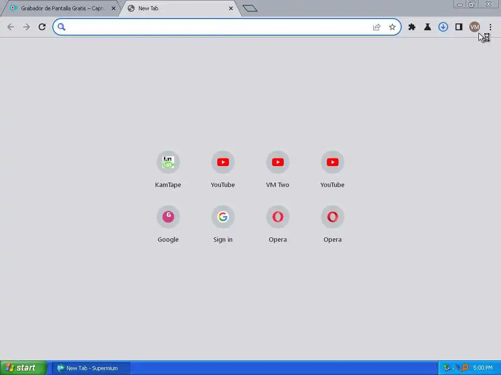Close the Grabador de Pantalla tab
This screenshot has height=375, width=501.
[114, 8]
